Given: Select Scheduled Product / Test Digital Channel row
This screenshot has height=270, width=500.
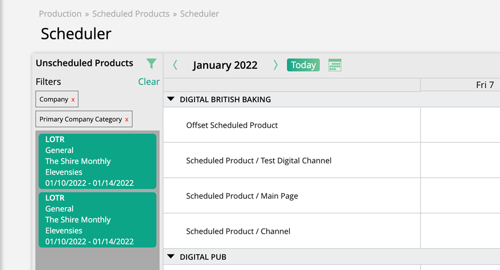Looking at the screenshot, I should [x=258, y=160].
